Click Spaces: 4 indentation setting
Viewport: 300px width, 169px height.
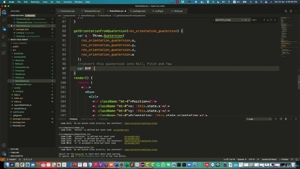coord(242,160)
